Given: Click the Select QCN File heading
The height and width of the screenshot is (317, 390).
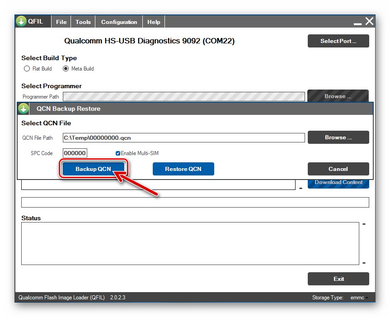Looking at the screenshot, I should (x=46, y=123).
